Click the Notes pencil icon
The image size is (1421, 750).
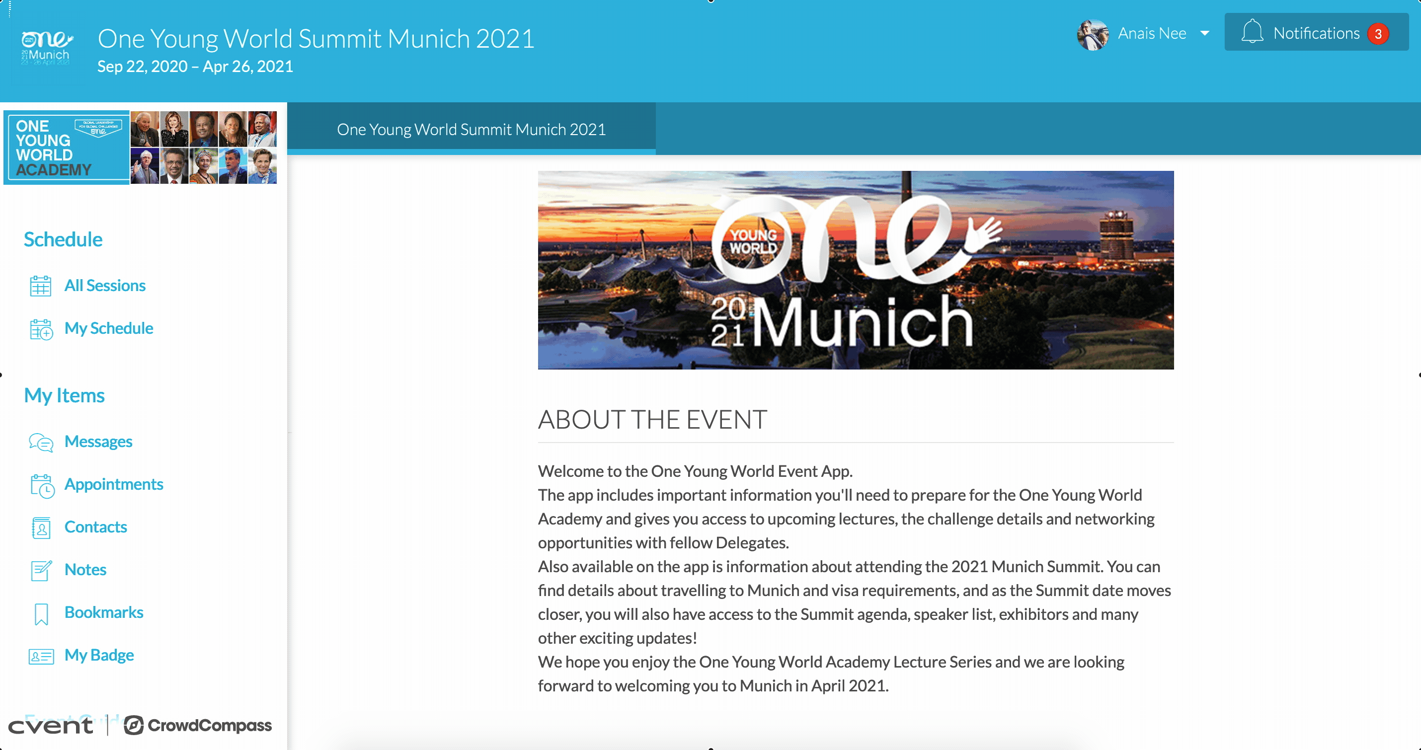pos(41,570)
